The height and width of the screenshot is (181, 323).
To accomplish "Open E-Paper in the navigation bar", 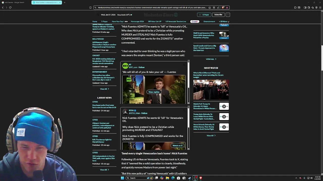I will (104, 22).
